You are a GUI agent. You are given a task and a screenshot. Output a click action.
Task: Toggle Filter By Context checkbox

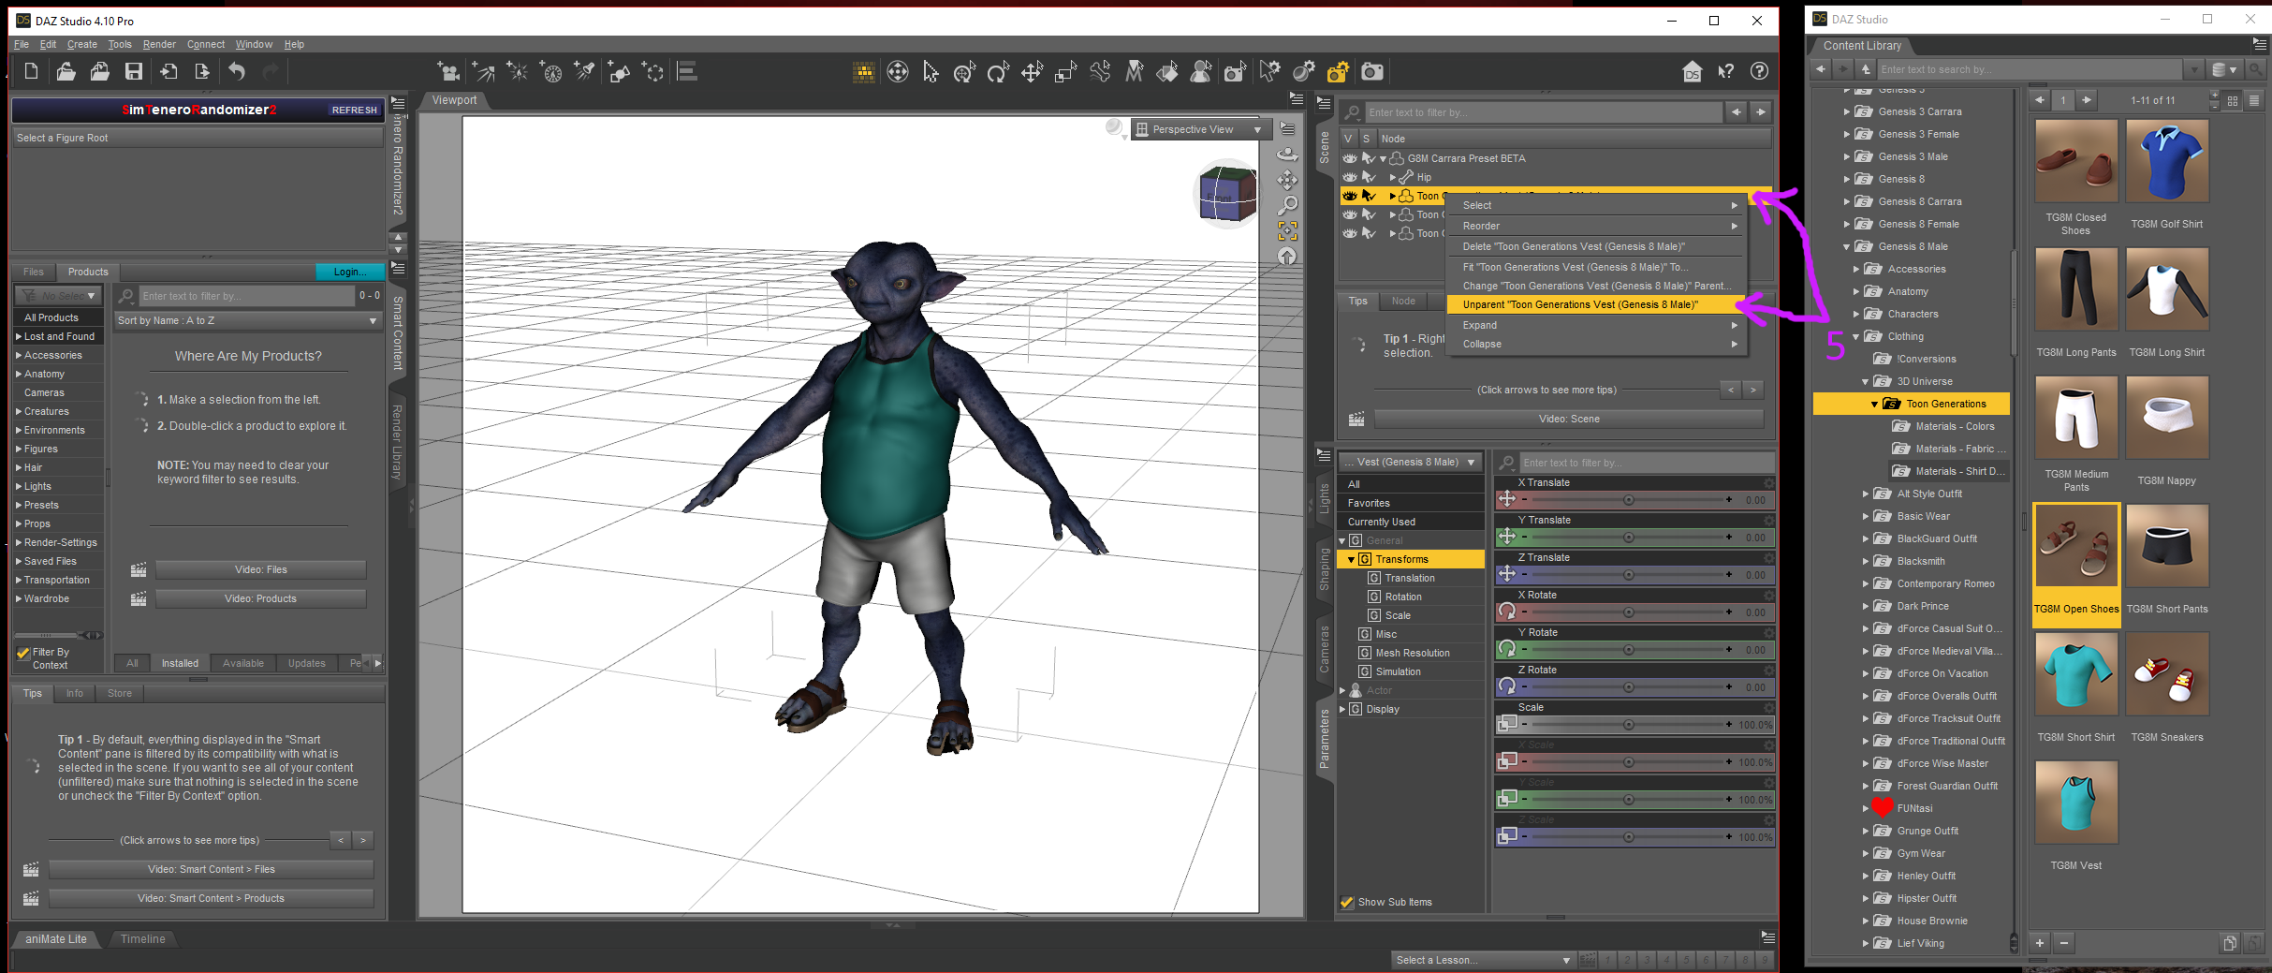coord(23,653)
